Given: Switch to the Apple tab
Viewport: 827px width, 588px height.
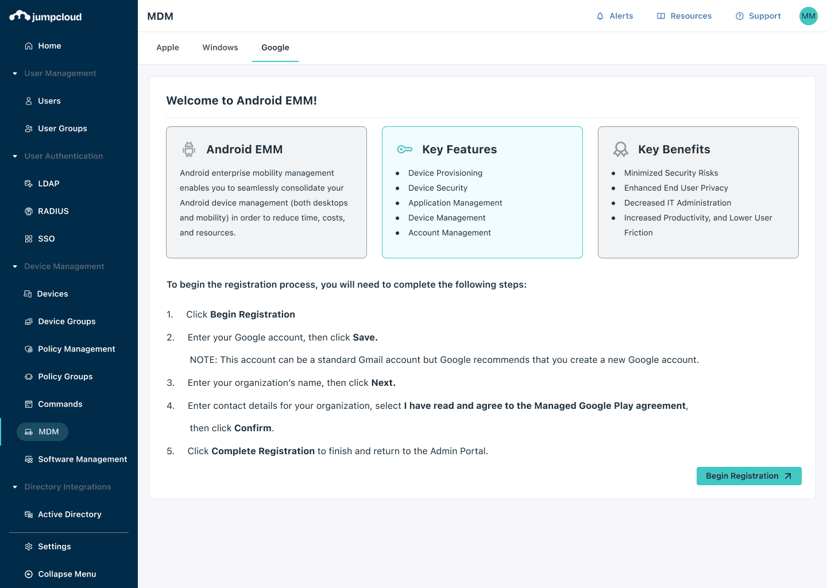Looking at the screenshot, I should point(168,48).
